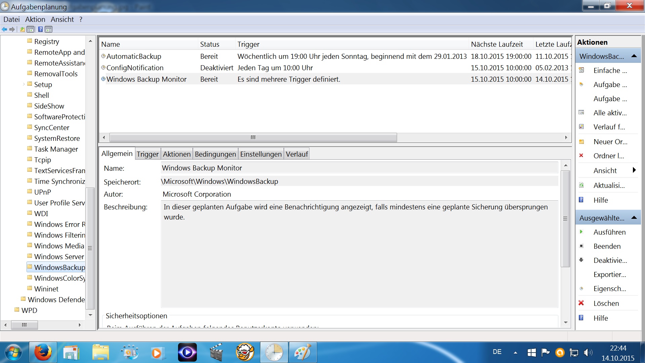Viewport: 645px width, 363px height.
Task: Click the Windows Start orb
Action: (x=13, y=353)
